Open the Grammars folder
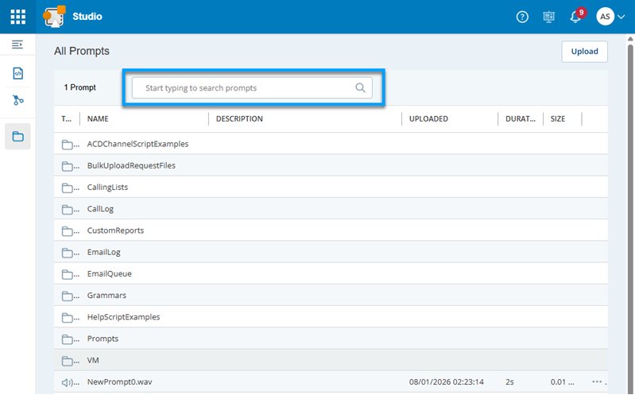 (x=106, y=295)
